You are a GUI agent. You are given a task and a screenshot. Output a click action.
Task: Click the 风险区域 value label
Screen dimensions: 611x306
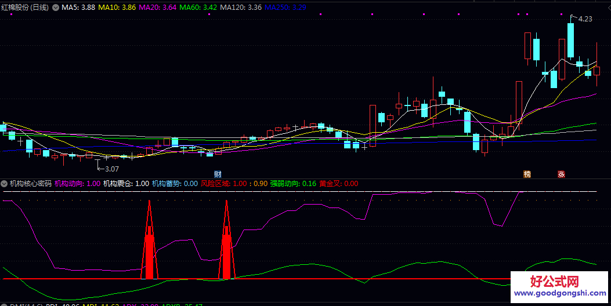click(223, 184)
